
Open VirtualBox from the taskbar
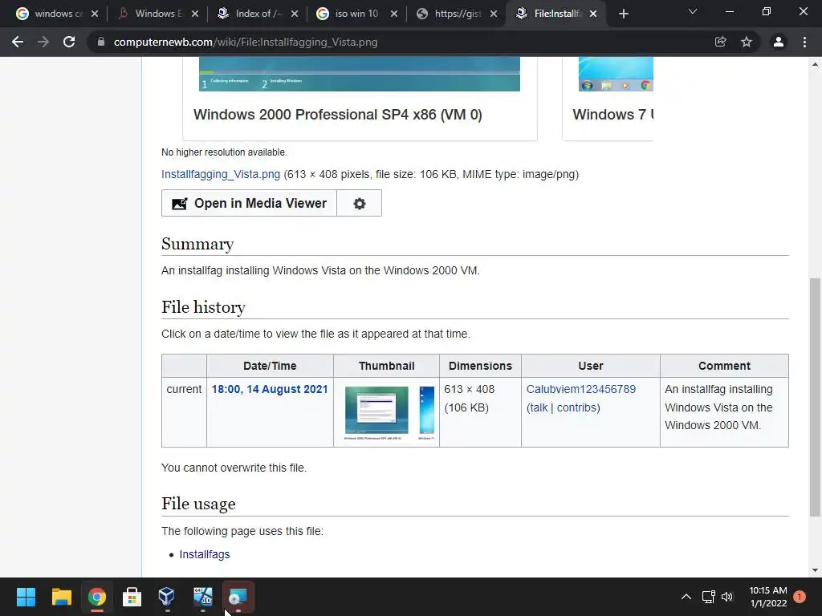[167, 597]
